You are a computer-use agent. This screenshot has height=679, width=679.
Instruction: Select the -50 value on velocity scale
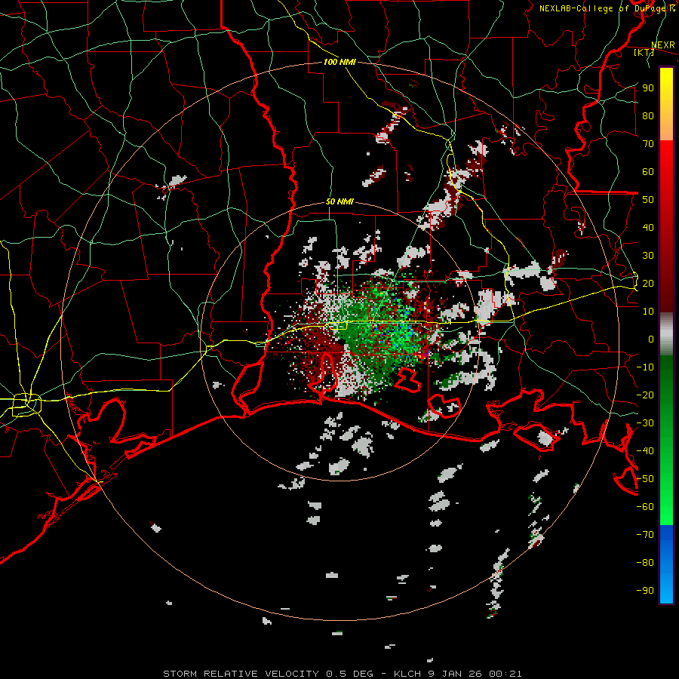click(x=645, y=479)
